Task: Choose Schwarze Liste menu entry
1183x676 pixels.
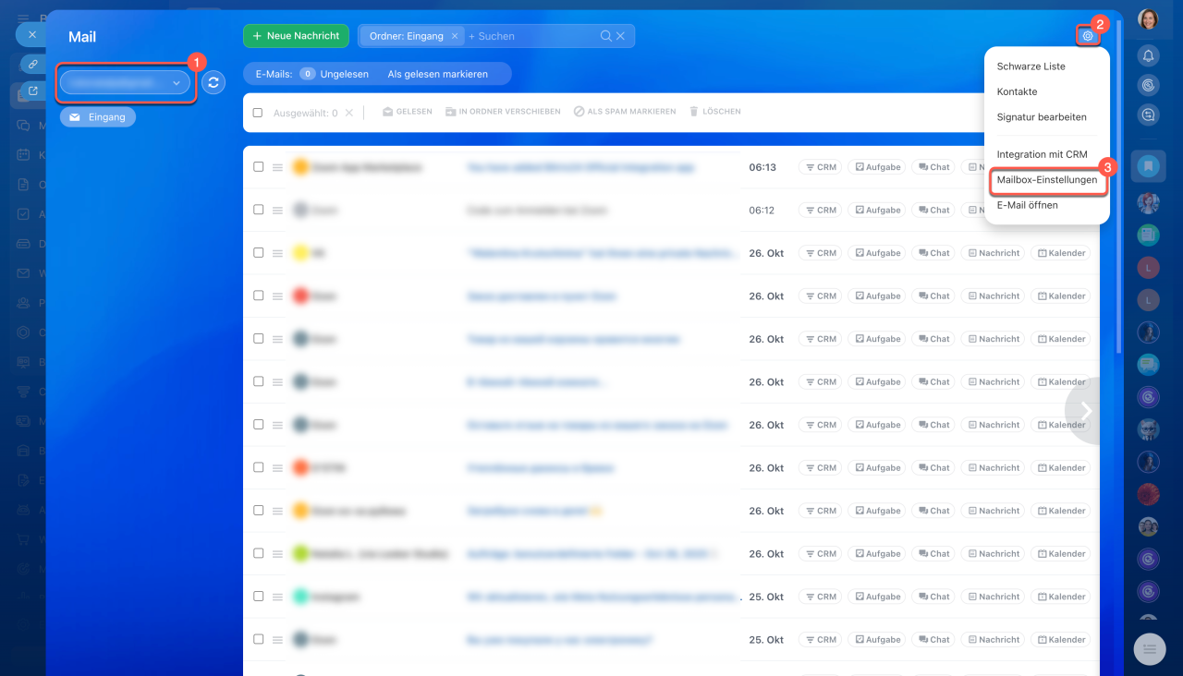Action: 1031,66
